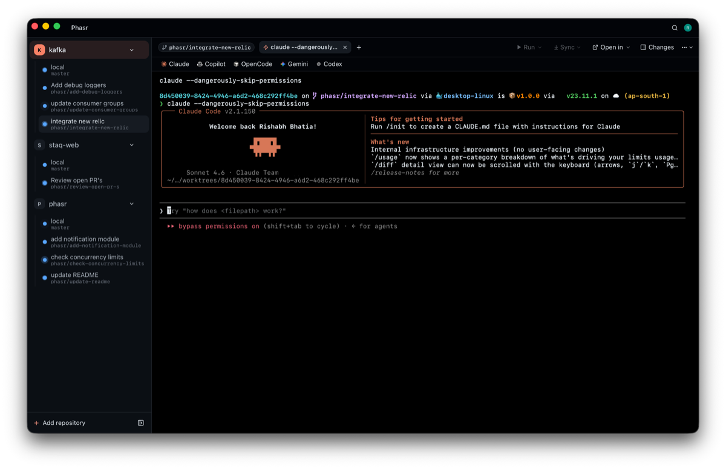The width and height of the screenshot is (726, 469).
Task: Open a new tab with plus icon
Action: pos(359,47)
